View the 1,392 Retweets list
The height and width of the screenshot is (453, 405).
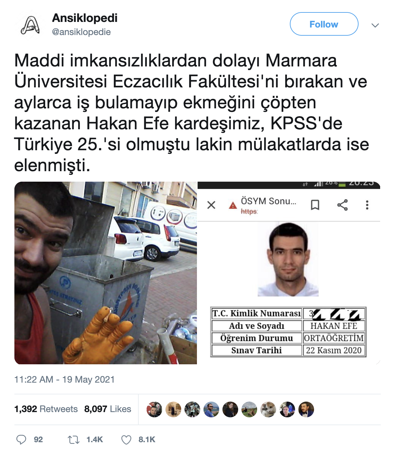(x=46, y=409)
